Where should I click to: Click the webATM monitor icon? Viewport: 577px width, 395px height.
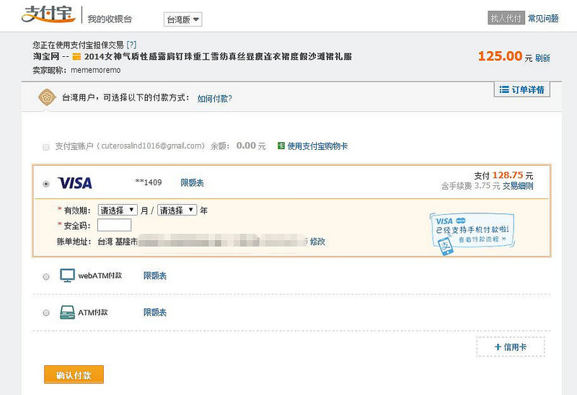pos(67,275)
